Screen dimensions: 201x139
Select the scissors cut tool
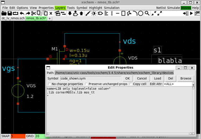(x=33, y=13)
